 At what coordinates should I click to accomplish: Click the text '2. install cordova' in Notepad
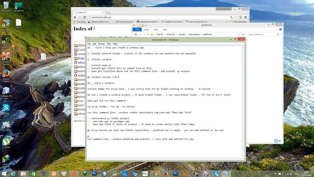click(99, 59)
